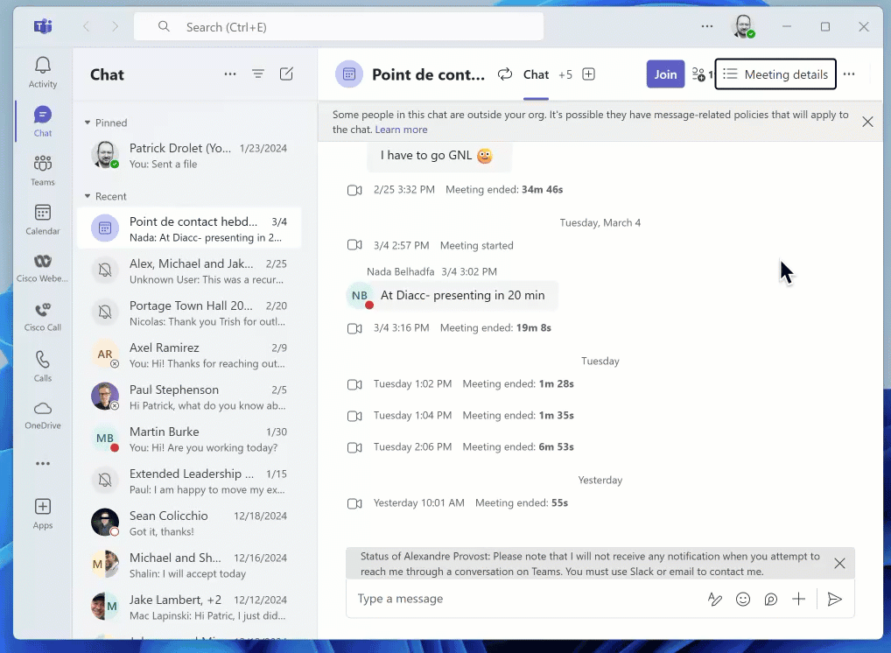
Task: Open format text options in compose box
Action: point(715,600)
